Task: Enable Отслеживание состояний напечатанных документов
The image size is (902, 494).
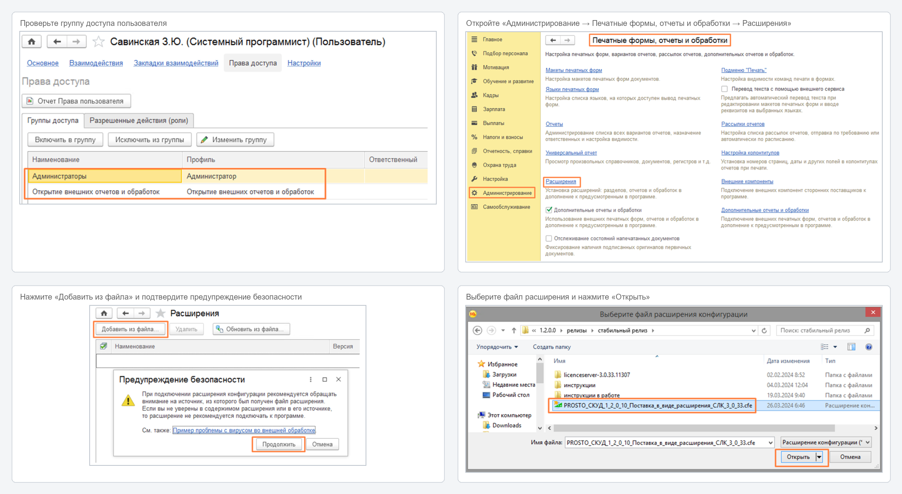Action: (549, 238)
